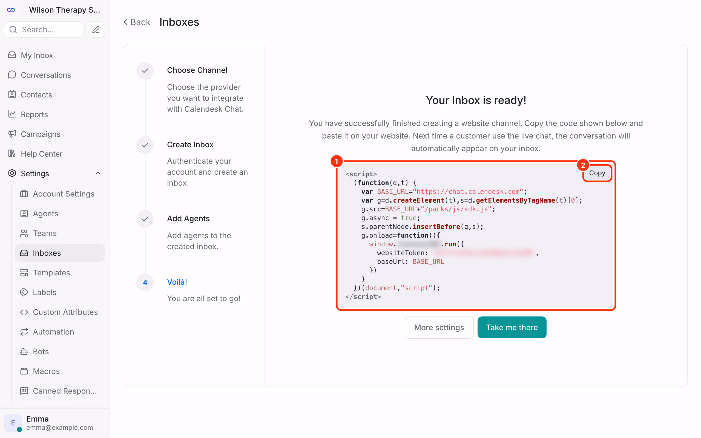Click the Agents icon under Settings
The width and height of the screenshot is (701, 438).
[24, 213]
